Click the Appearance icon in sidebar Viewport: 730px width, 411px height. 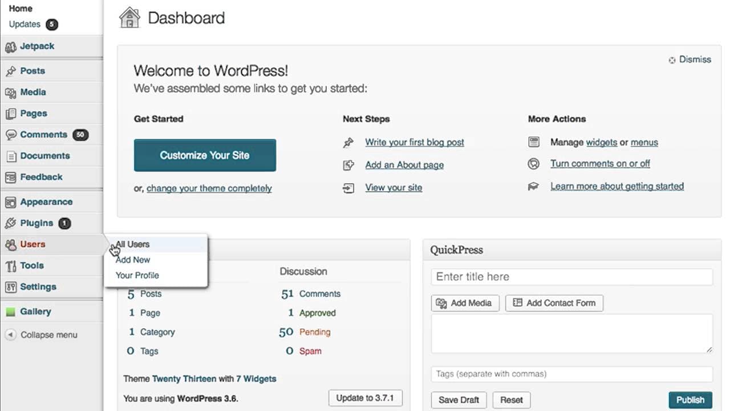[x=10, y=202]
